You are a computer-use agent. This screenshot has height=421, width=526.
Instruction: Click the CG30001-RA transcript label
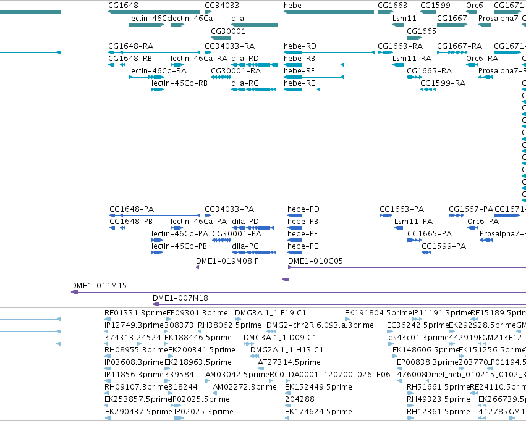(235, 70)
